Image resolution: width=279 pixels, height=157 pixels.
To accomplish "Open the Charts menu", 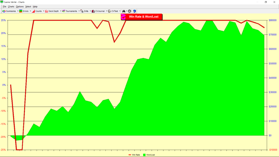I will tap(11, 7).
